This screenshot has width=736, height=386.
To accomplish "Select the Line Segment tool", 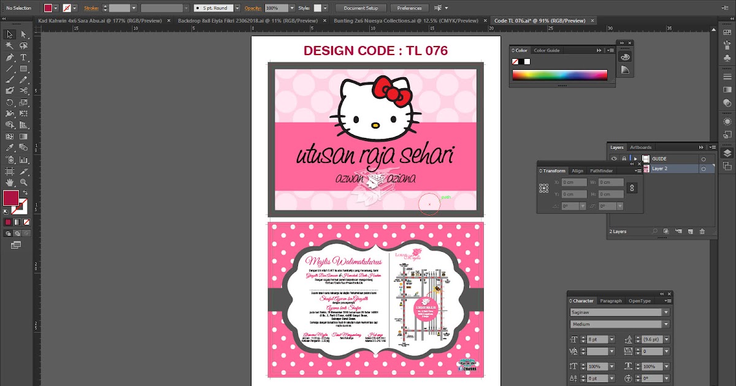I will tap(10, 69).
